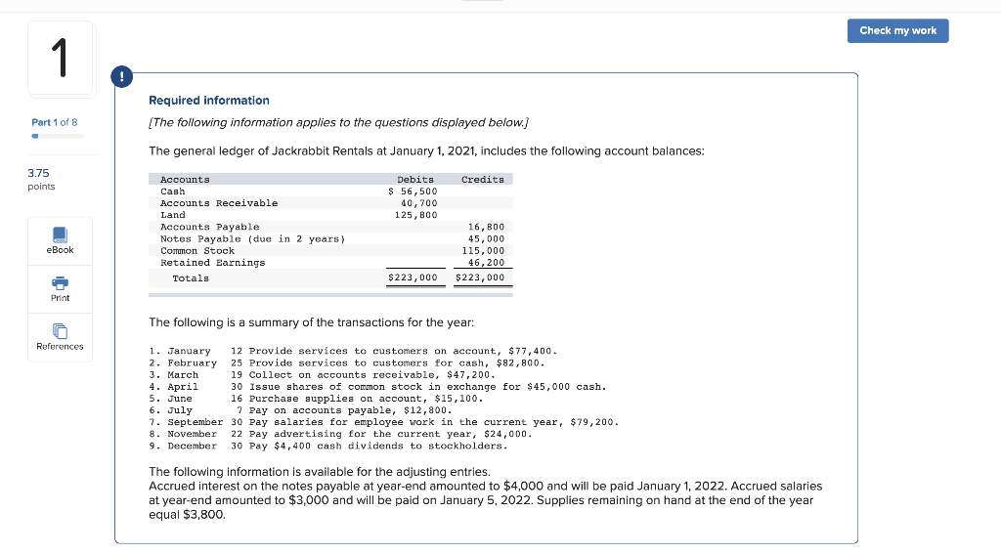Screen dimensions: 1001x554
Task: Click the September 30 pay salaries transaction
Action: 384,422
